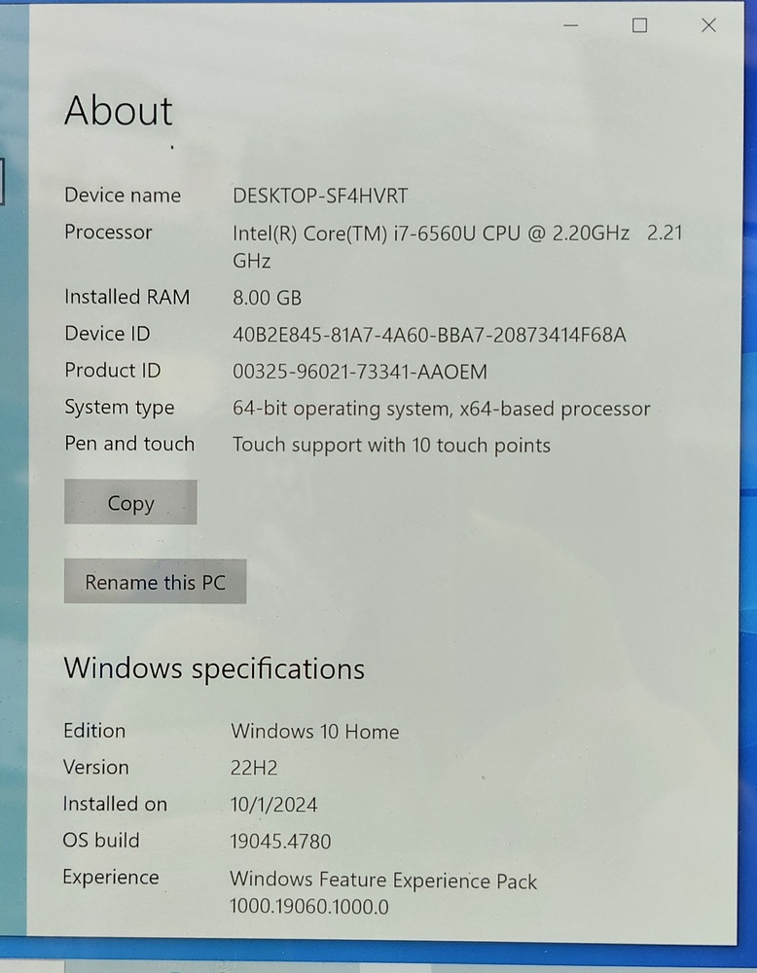Click the experience pack version 1000.19060.1000.0
The width and height of the screenshot is (757, 973).
[x=309, y=907]
